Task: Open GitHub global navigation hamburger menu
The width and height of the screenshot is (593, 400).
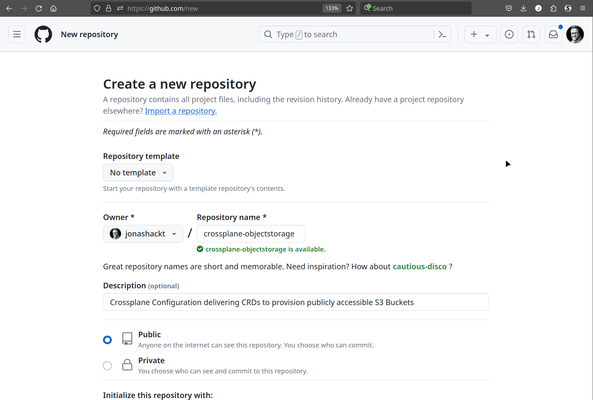Action: pyautogui.click(x=17, y=34)
